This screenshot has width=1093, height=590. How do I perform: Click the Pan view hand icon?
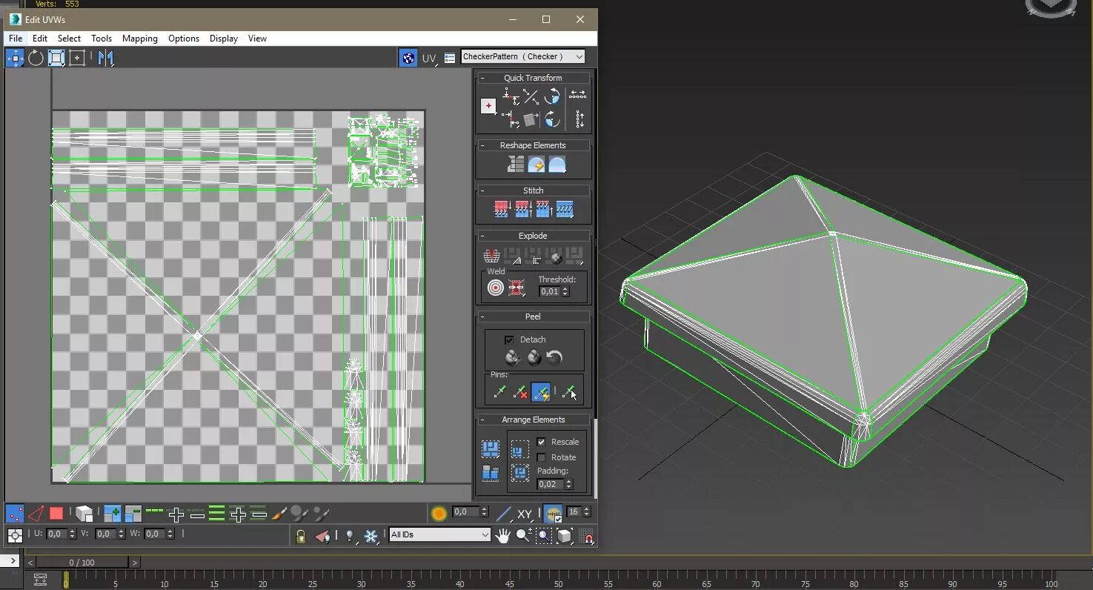[503, 535]
